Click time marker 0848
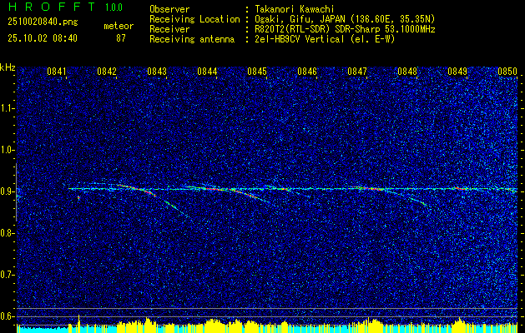 coord(407,72)
